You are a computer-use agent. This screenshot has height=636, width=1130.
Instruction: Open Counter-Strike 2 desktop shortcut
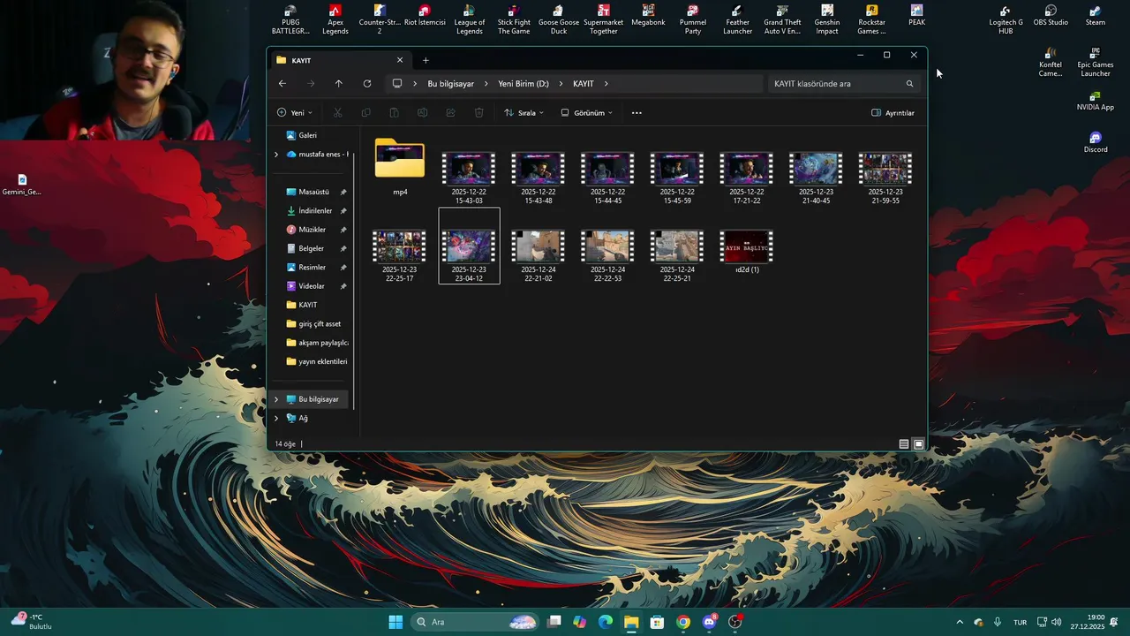(x=380, y=19)
